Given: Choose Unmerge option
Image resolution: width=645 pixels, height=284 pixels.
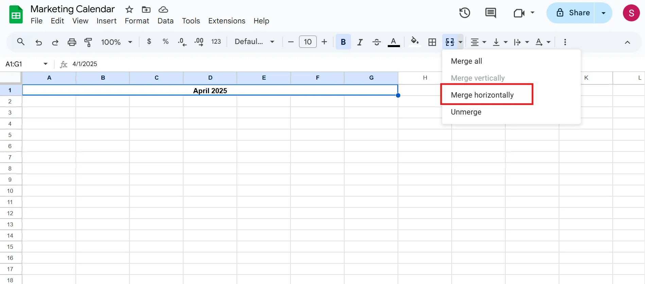Looking at the screenshot, I should pyautogui.click(x=511, y=112).
